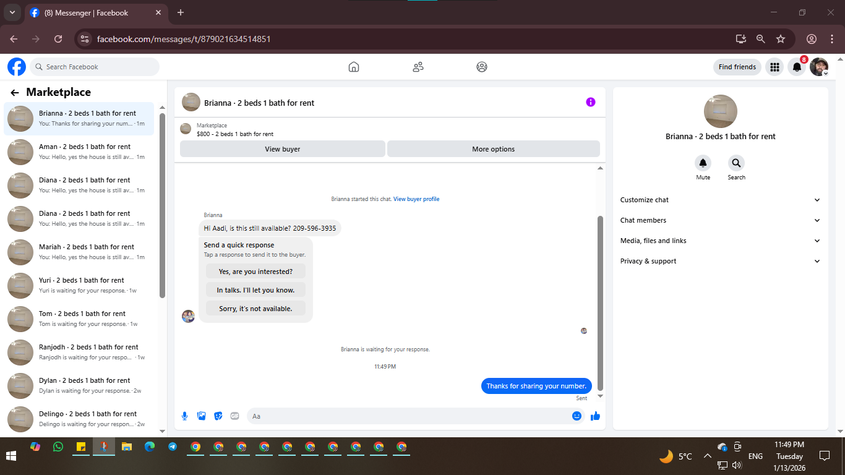Expand Privacy & support section
This screenshot has width=845, height=475.
point(720,261)
